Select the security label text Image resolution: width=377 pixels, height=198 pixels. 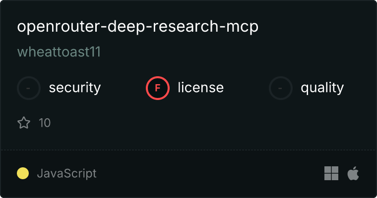point(75,88)
